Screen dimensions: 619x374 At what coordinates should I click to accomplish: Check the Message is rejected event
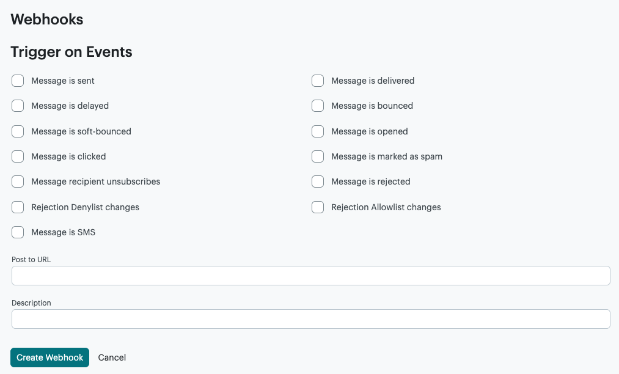(x=318, y=182)
